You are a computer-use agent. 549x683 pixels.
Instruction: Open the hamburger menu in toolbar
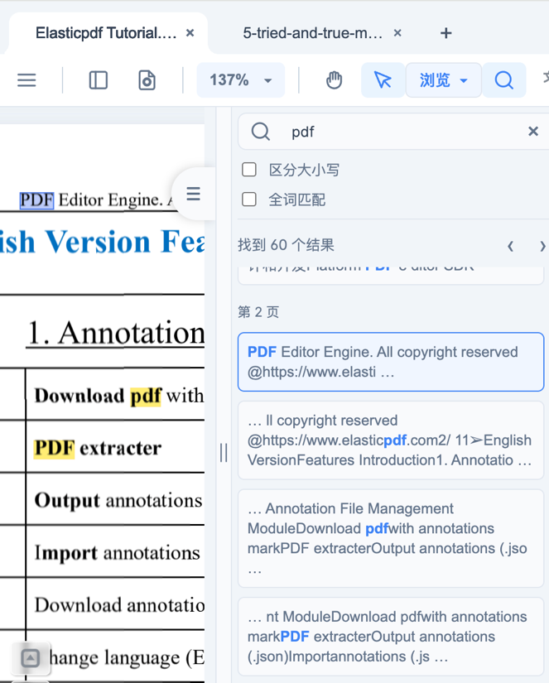pos(26,80)
